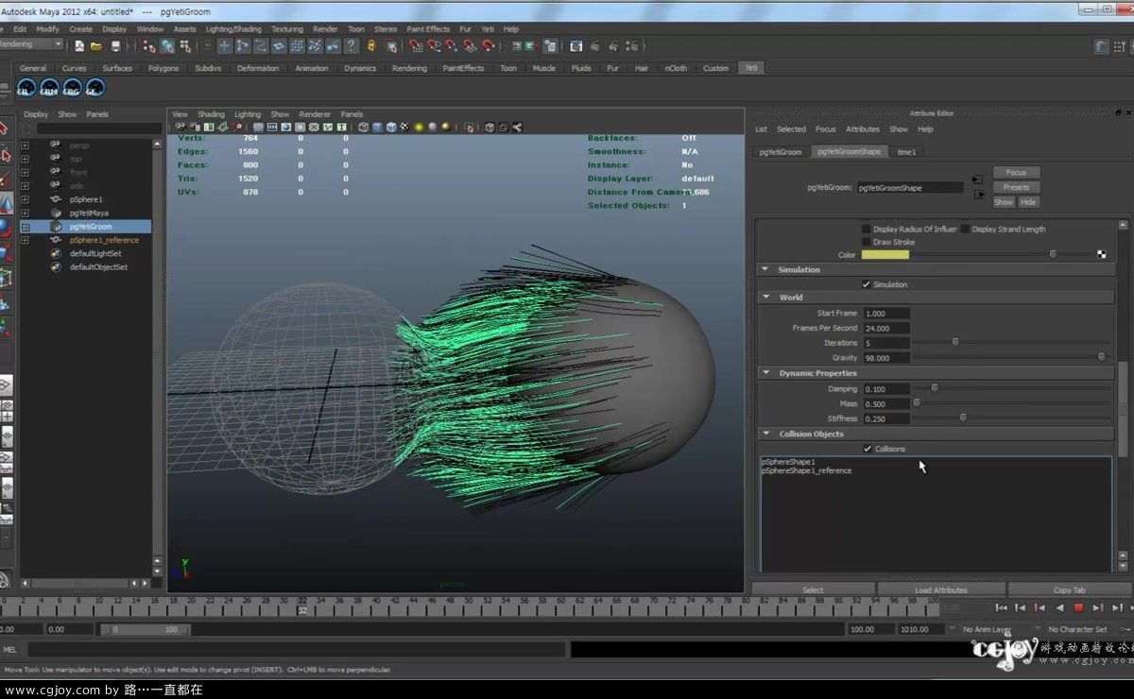Click the Damping slider handle
This screenshot has width=1134, height=699.
click(935, 388)
